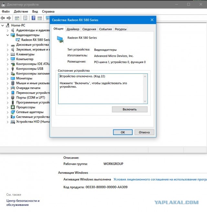Click the Аудиовходы speaker icon
Viewport: 207px width, 212px height.
(13, 30)
